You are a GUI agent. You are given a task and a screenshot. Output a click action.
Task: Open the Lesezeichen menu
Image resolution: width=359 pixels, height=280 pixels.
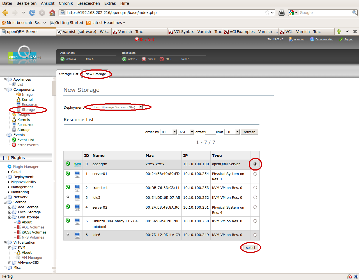tap(89, 3)
